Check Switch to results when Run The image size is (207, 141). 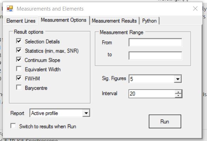[x=13, y=126]
